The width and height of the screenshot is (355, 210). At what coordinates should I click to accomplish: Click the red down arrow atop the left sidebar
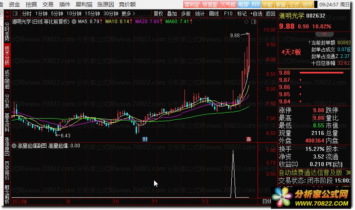(7, 17)
